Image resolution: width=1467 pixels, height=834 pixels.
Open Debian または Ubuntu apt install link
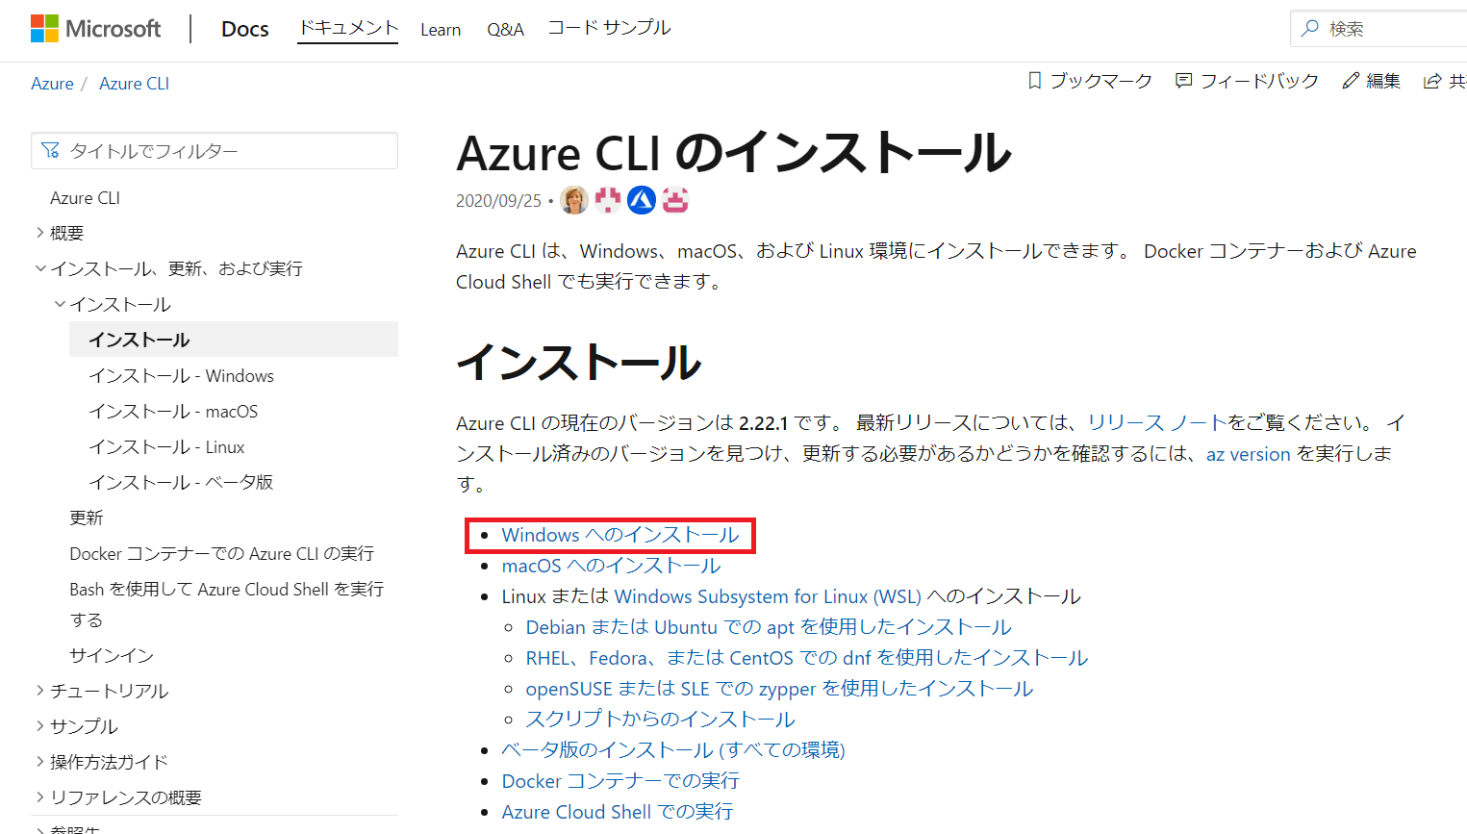(769, 627)
